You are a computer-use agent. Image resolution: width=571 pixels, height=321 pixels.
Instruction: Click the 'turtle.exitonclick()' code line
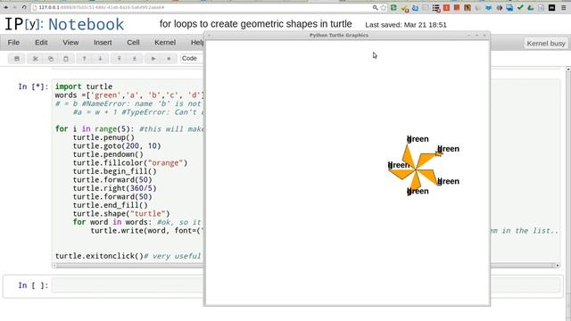pyautogui.click(x=99, y=256)
